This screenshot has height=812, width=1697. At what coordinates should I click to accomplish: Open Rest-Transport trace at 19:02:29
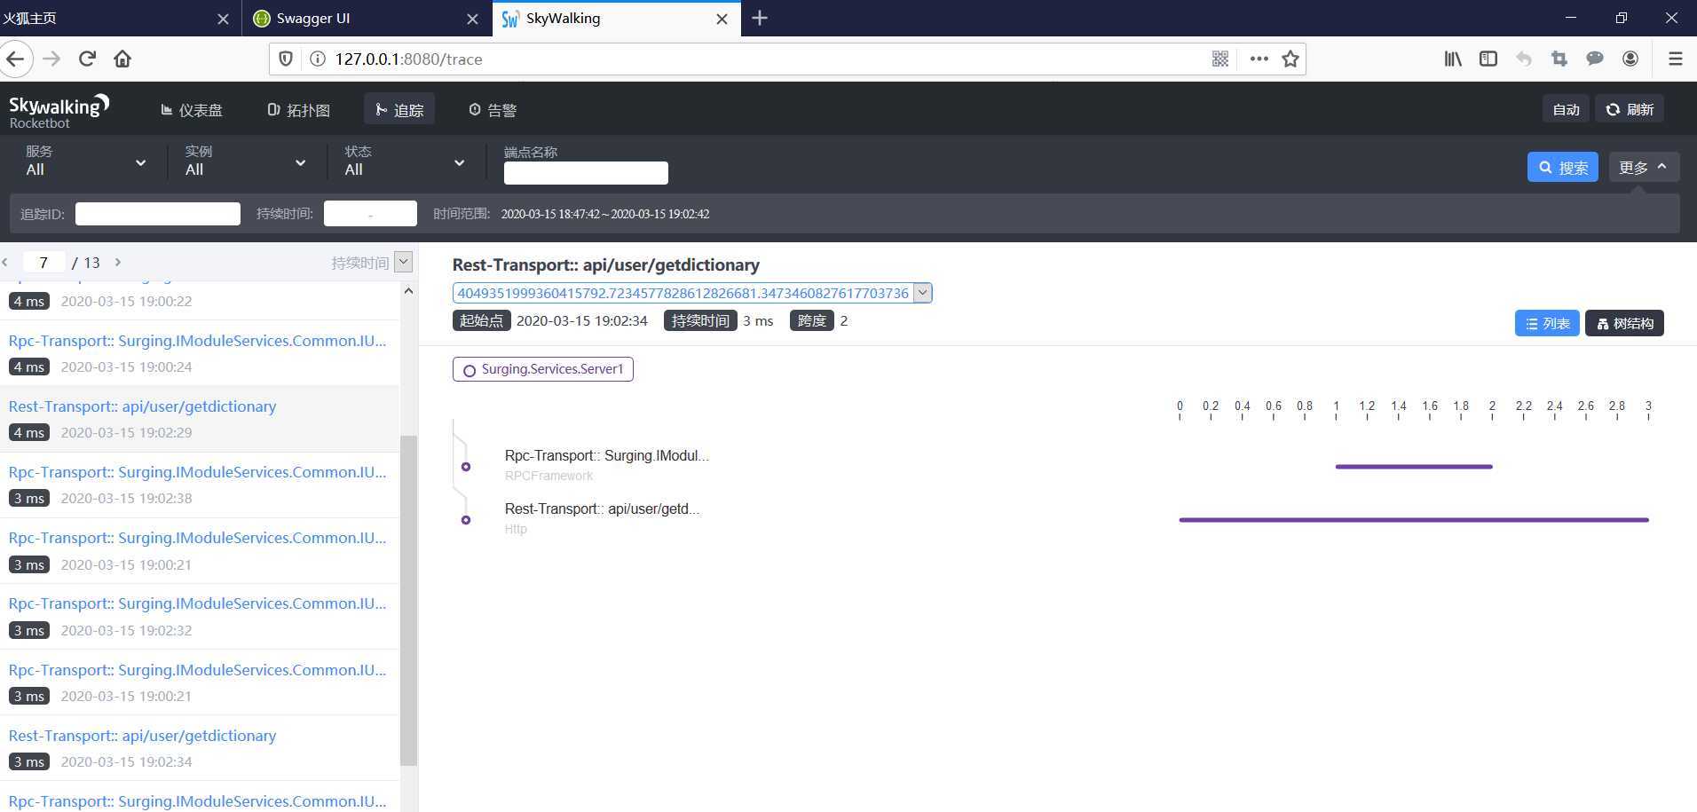coord(200,419)
